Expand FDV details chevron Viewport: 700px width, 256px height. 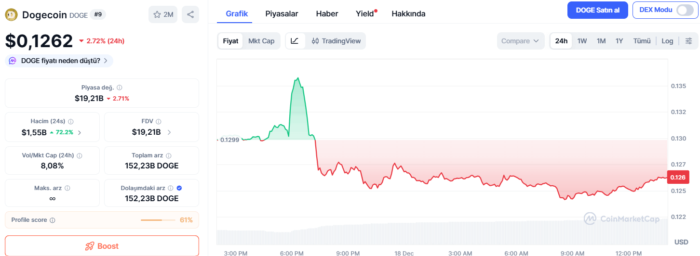point(169,132)
